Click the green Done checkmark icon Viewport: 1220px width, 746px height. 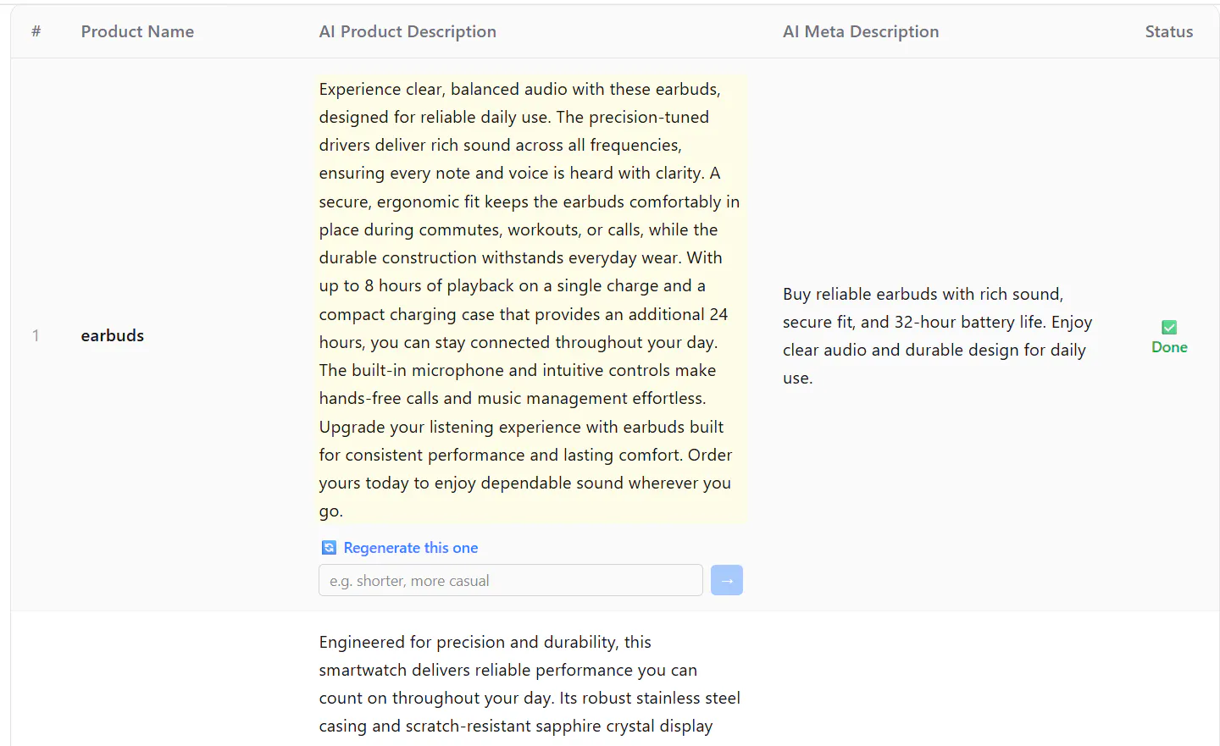tap(1169, 328)
